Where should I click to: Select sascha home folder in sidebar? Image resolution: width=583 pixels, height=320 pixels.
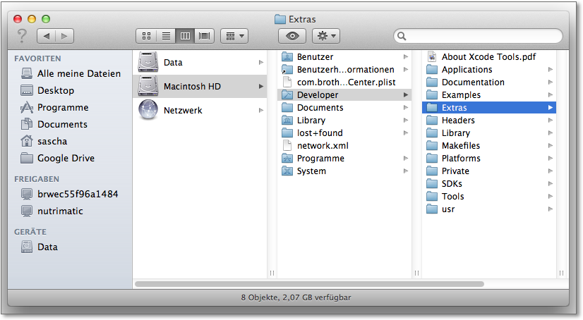point(52,141)
